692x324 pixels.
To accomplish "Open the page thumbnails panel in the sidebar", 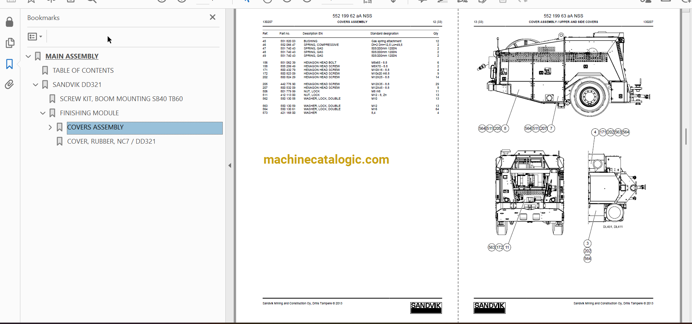I will point(10,43).
